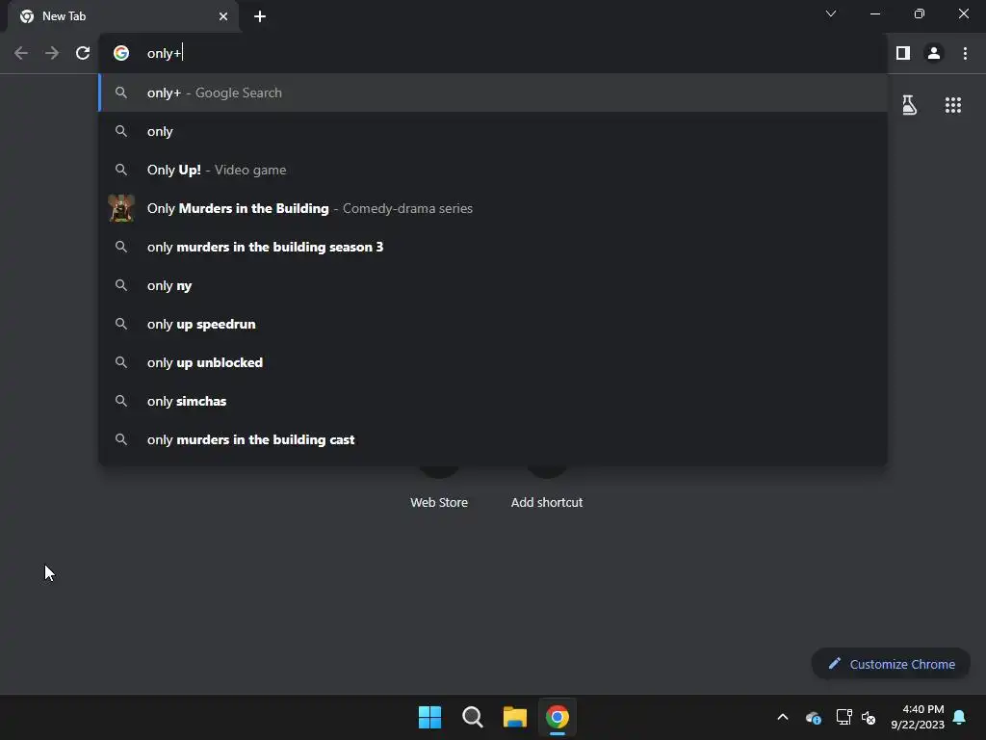Choose the 'only up unblocked' suggestion
The height and width of the screenshot is (740, 986).
pos(493,362)
